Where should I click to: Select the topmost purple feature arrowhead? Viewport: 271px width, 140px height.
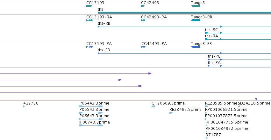point(150,73)
